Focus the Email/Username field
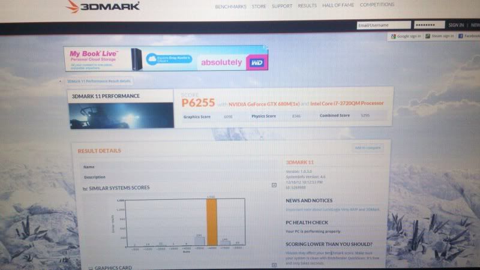Image resolution: width=480 pixels, height=270 pixels. [383, 25]
